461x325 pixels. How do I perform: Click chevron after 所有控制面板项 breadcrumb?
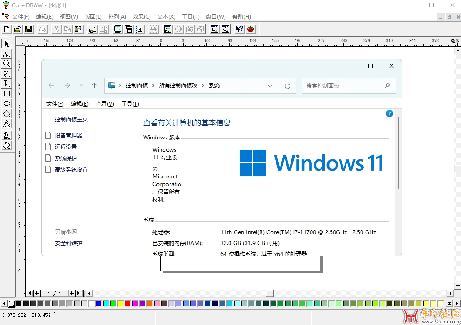(203, 85)
